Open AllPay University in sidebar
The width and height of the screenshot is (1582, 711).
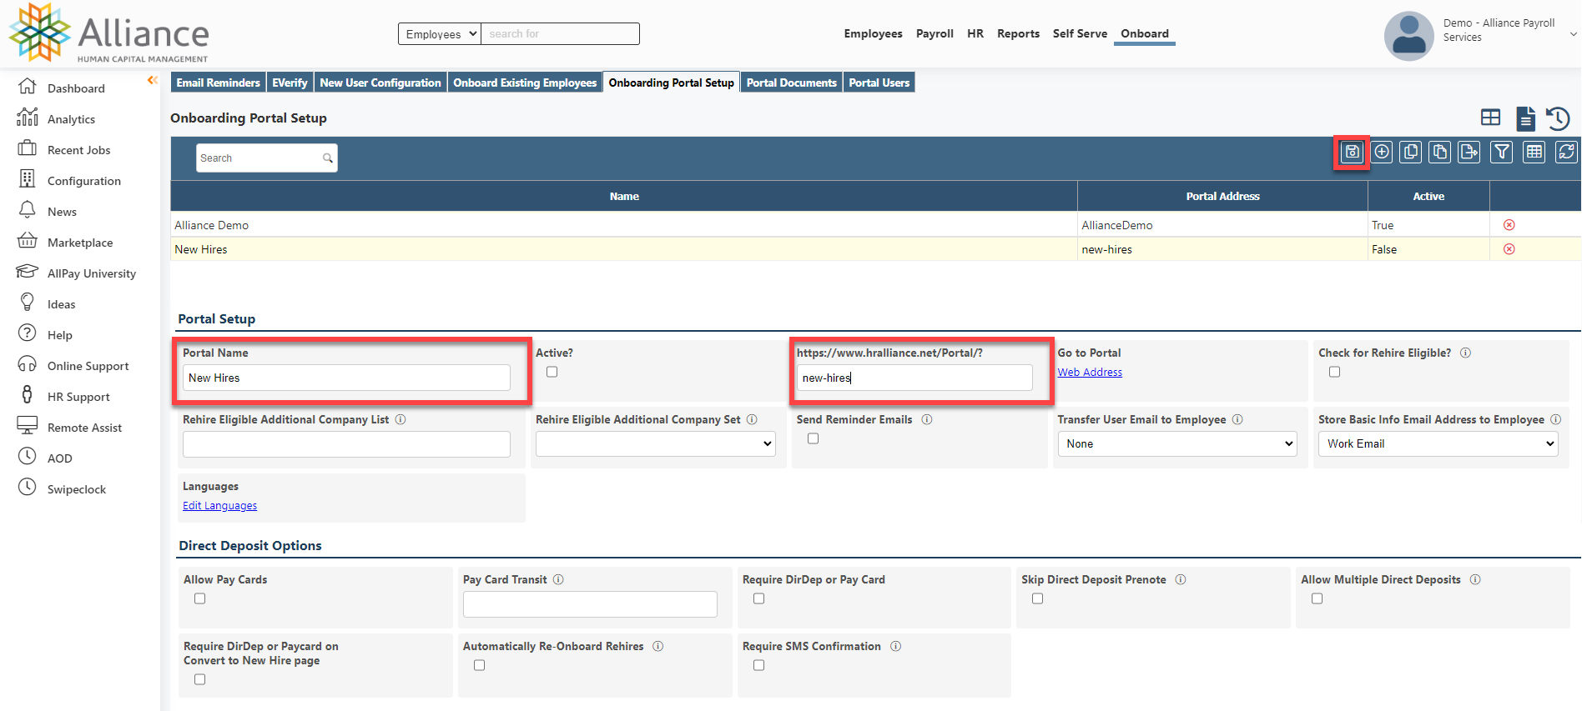tap(91, 273)
